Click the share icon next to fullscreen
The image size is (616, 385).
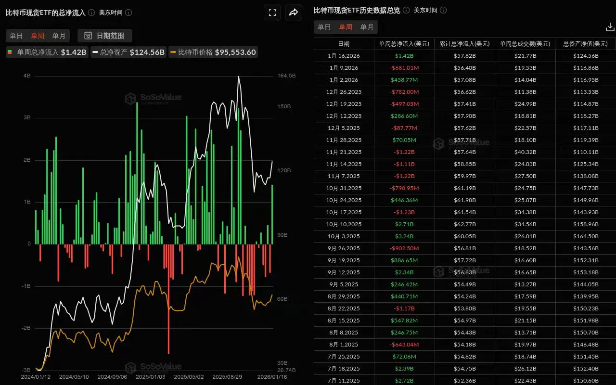click(x=294, y=13)
